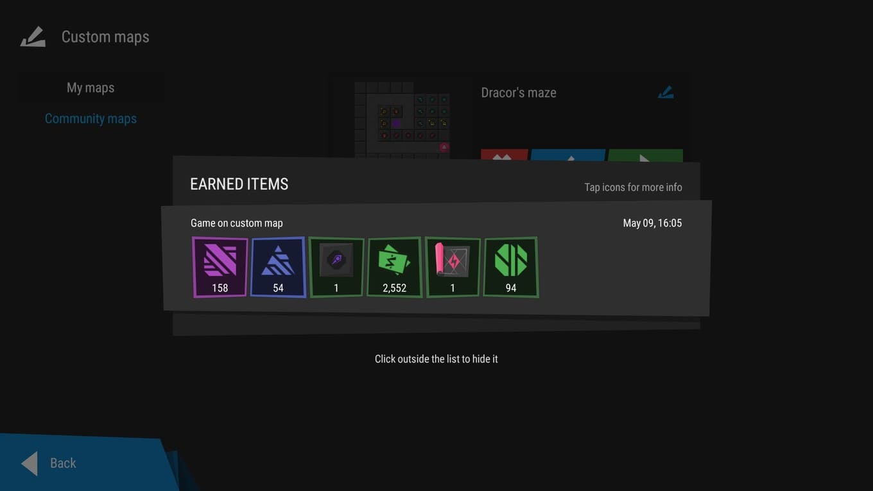Click the gray back arrow icon

(30, 463)
